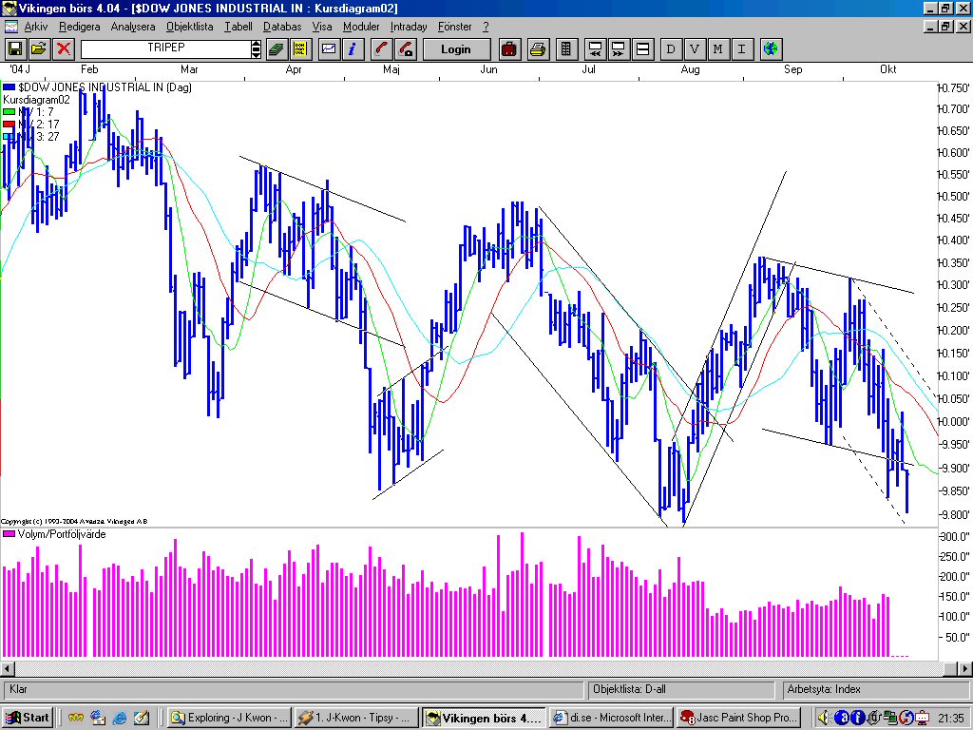This screenshot has height=730, width=973.
Task: Switch chart to weekly with V button
Action: (695, 49)
